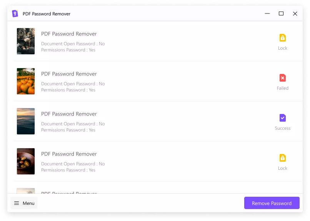Image resolution: width=310 pixels, height=221 pixels.
Task: Click the hamburger icon beside Menu
Action: tap(17, 203)
